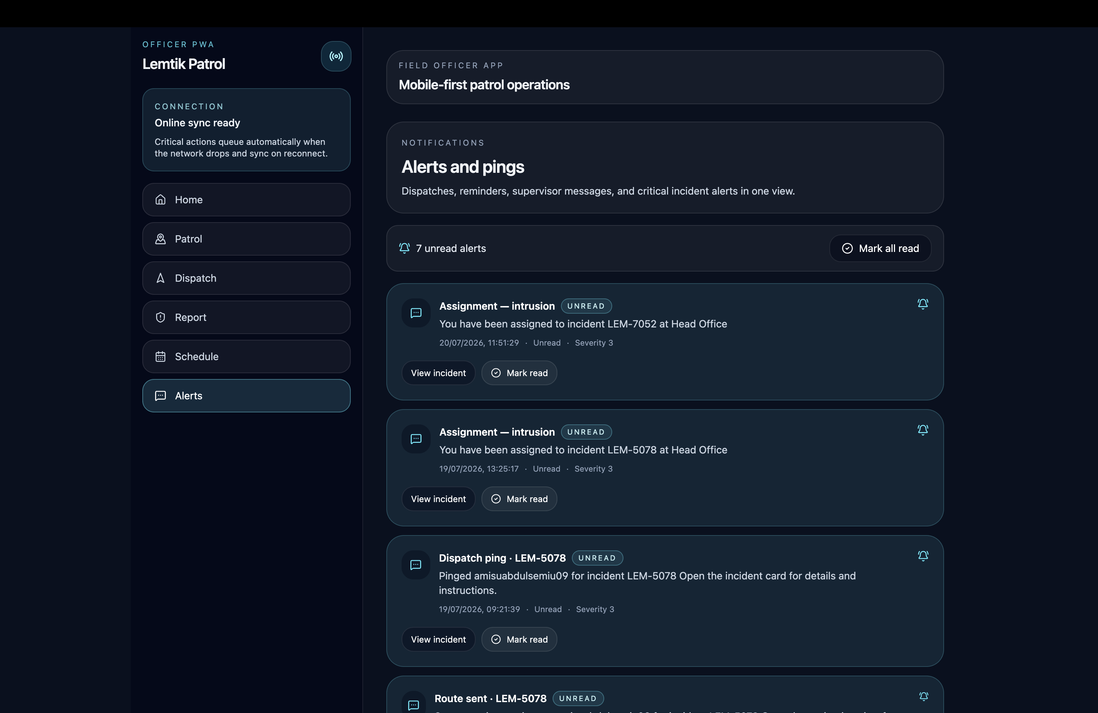Click message icon of Route sent card

[414, 704]
